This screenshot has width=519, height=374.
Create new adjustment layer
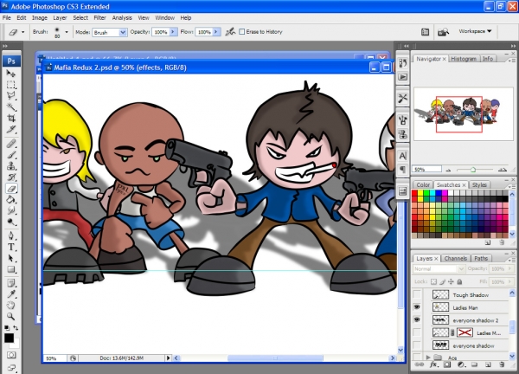coord(461,364)
